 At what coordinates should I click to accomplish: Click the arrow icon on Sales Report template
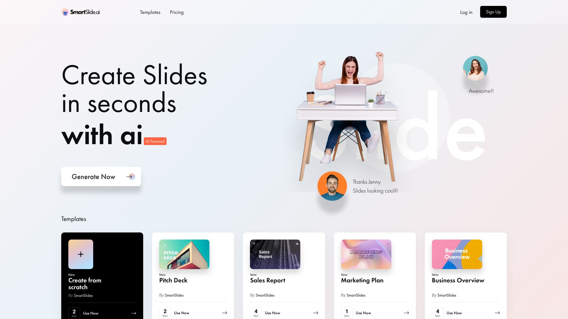tap(315, 313)
